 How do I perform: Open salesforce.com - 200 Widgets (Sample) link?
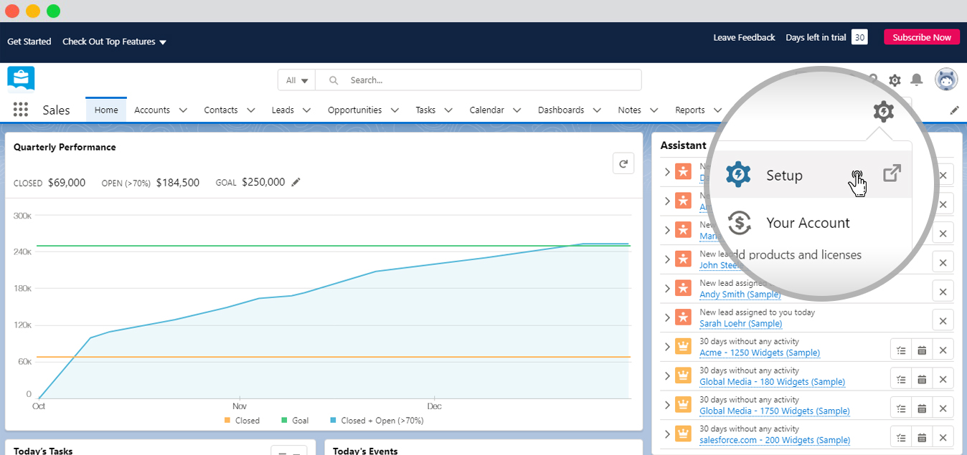point(775,440)
